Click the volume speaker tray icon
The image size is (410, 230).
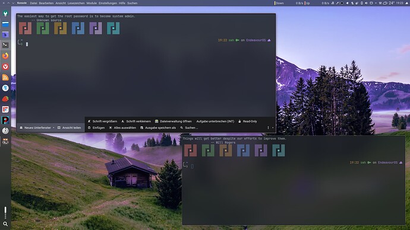[366, 3]
